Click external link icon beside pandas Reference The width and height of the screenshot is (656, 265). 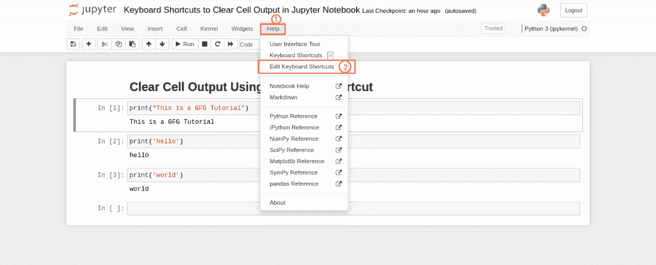click(x=339, y=184)
